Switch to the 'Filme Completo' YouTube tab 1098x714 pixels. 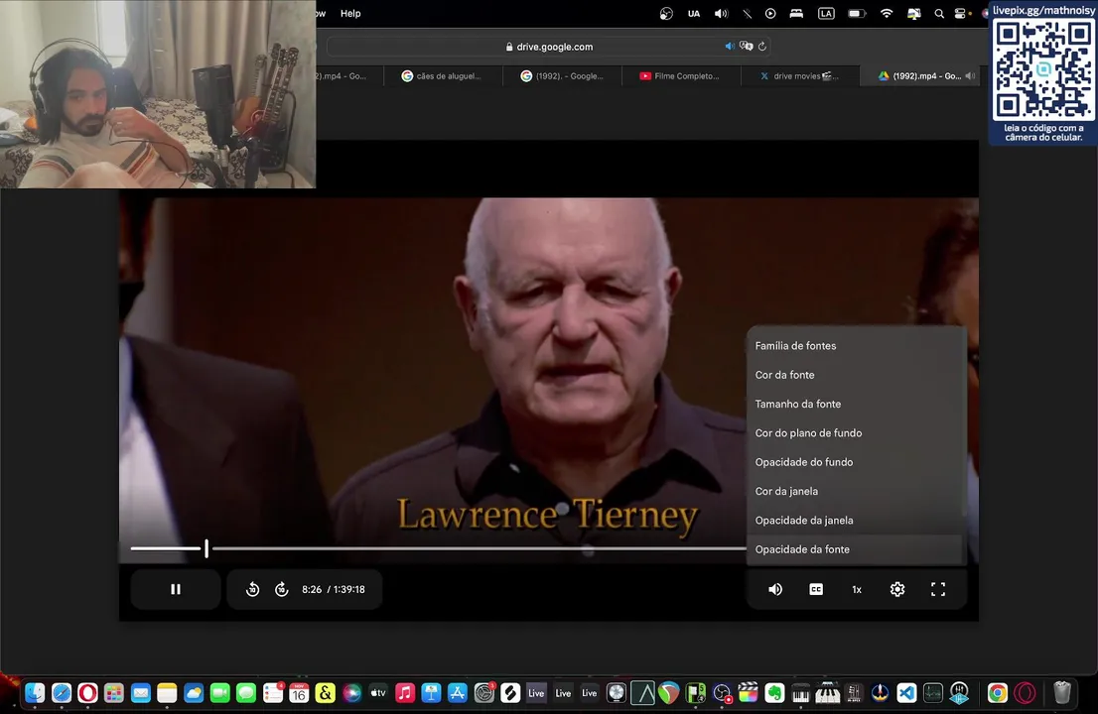(681, 76)
